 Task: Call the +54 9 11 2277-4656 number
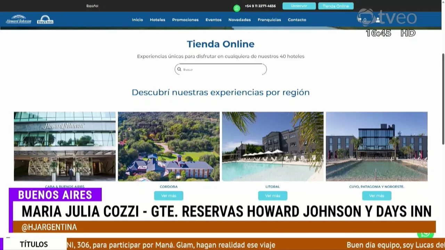click(260, 6)
